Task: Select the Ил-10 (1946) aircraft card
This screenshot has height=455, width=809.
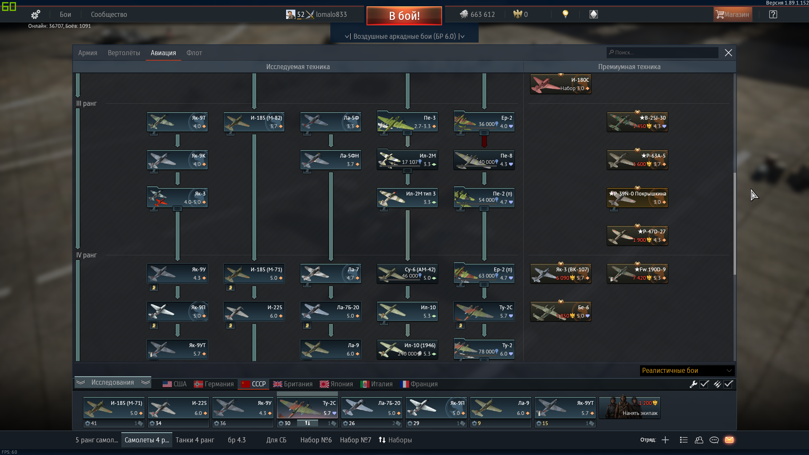Action: [407, 350]
